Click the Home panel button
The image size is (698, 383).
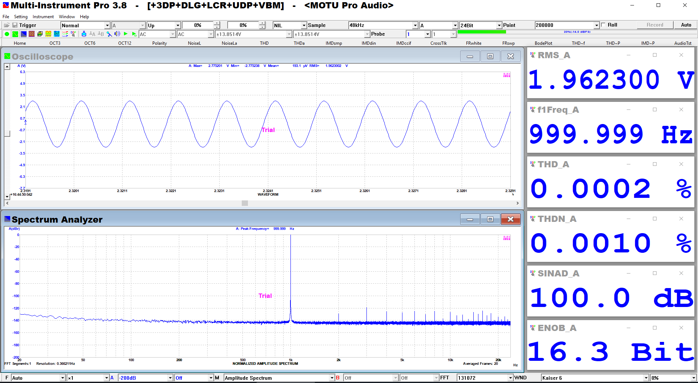pyautogui.click(x=20, y=43)
